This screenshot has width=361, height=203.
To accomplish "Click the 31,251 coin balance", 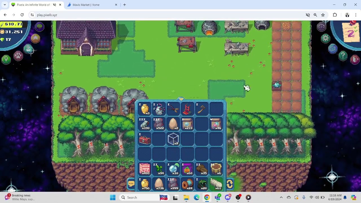I will [12, 32].
